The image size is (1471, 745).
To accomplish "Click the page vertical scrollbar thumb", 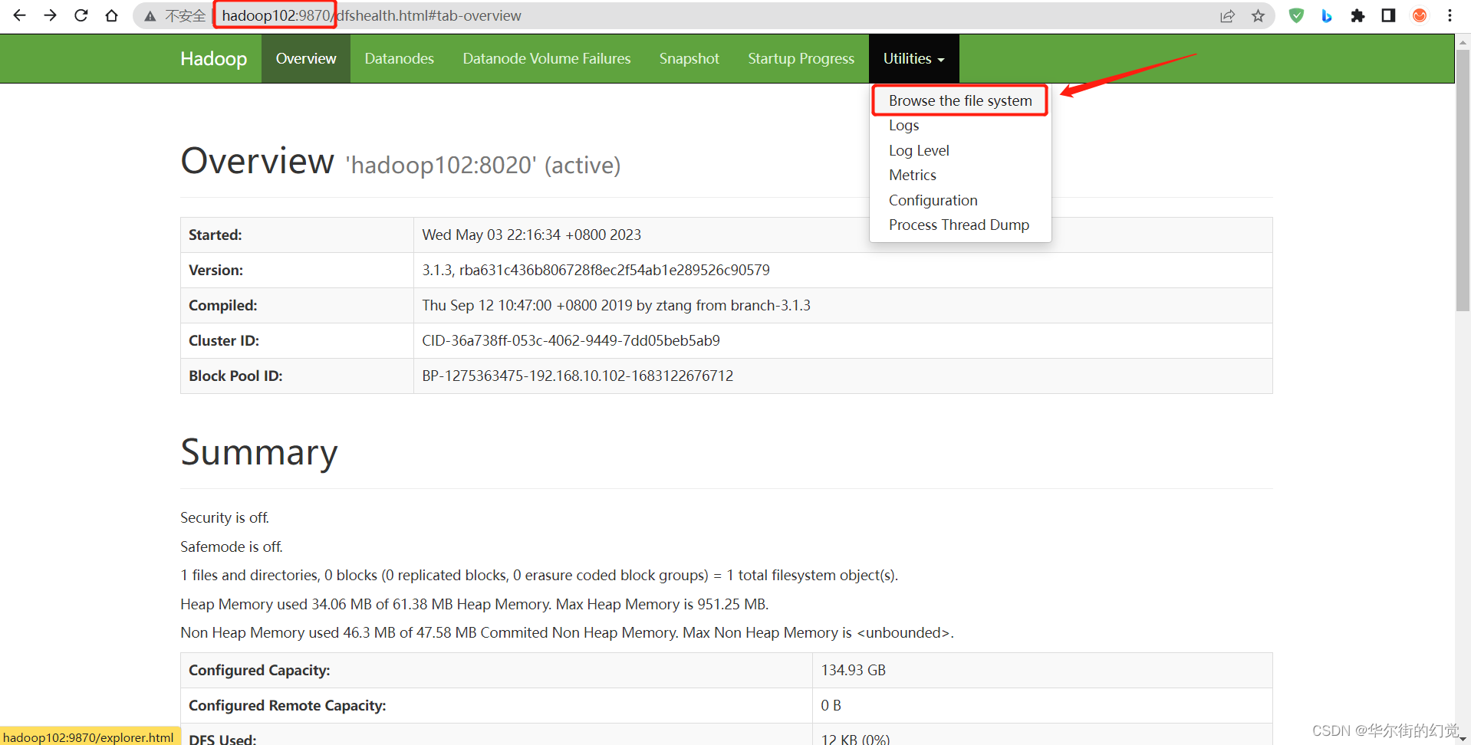I will [x=1463, y=180].
